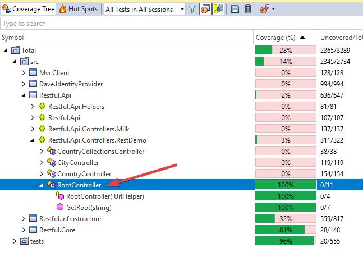Expand the tests folder node
363x261 pixels.
pos(15,241)
